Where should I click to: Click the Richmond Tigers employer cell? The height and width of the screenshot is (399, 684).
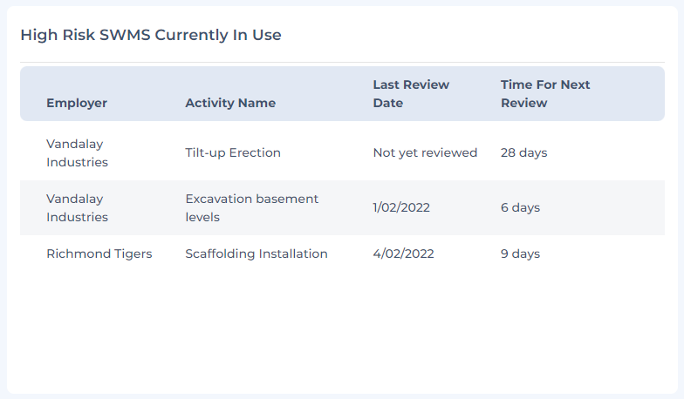(x=99, y=254)
